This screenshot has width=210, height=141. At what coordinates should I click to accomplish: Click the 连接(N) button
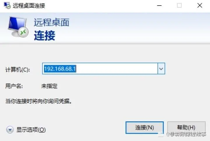[x=145, y=128]
